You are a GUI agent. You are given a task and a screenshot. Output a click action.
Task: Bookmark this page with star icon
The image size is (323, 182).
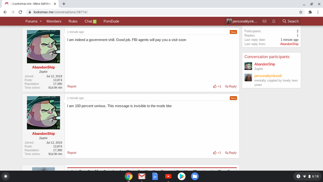pos(301,12)
